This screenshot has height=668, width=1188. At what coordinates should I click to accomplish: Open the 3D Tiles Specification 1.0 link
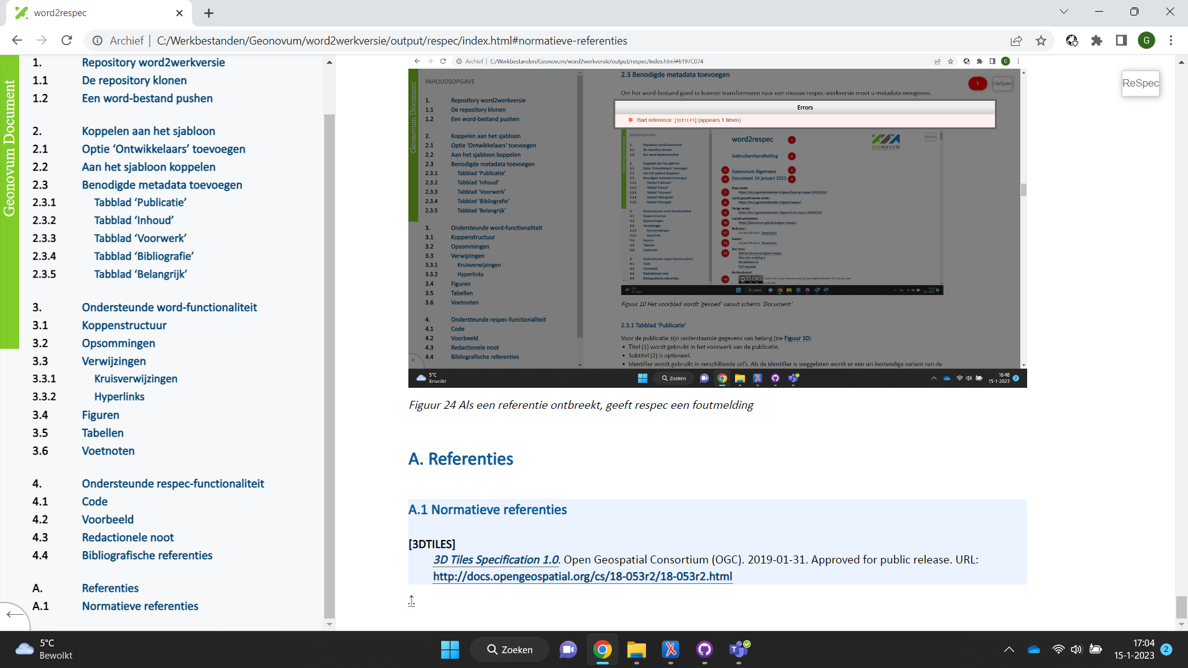point(496,560)
